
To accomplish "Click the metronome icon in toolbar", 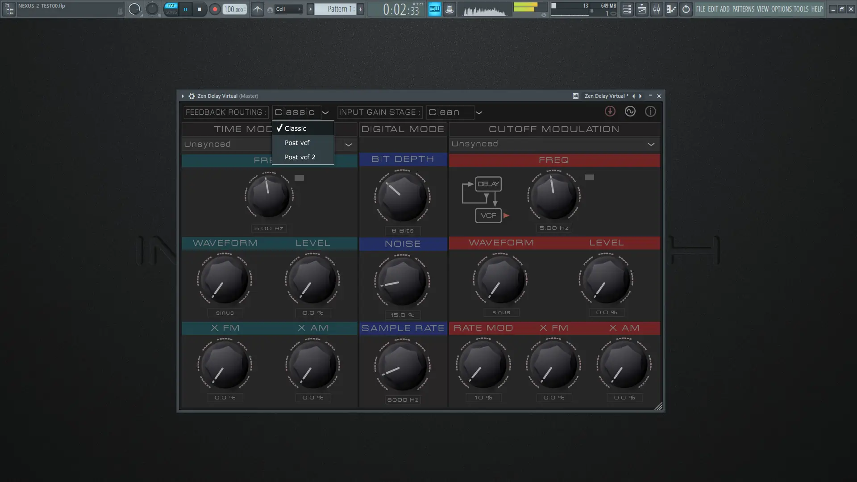I will 258,9.
